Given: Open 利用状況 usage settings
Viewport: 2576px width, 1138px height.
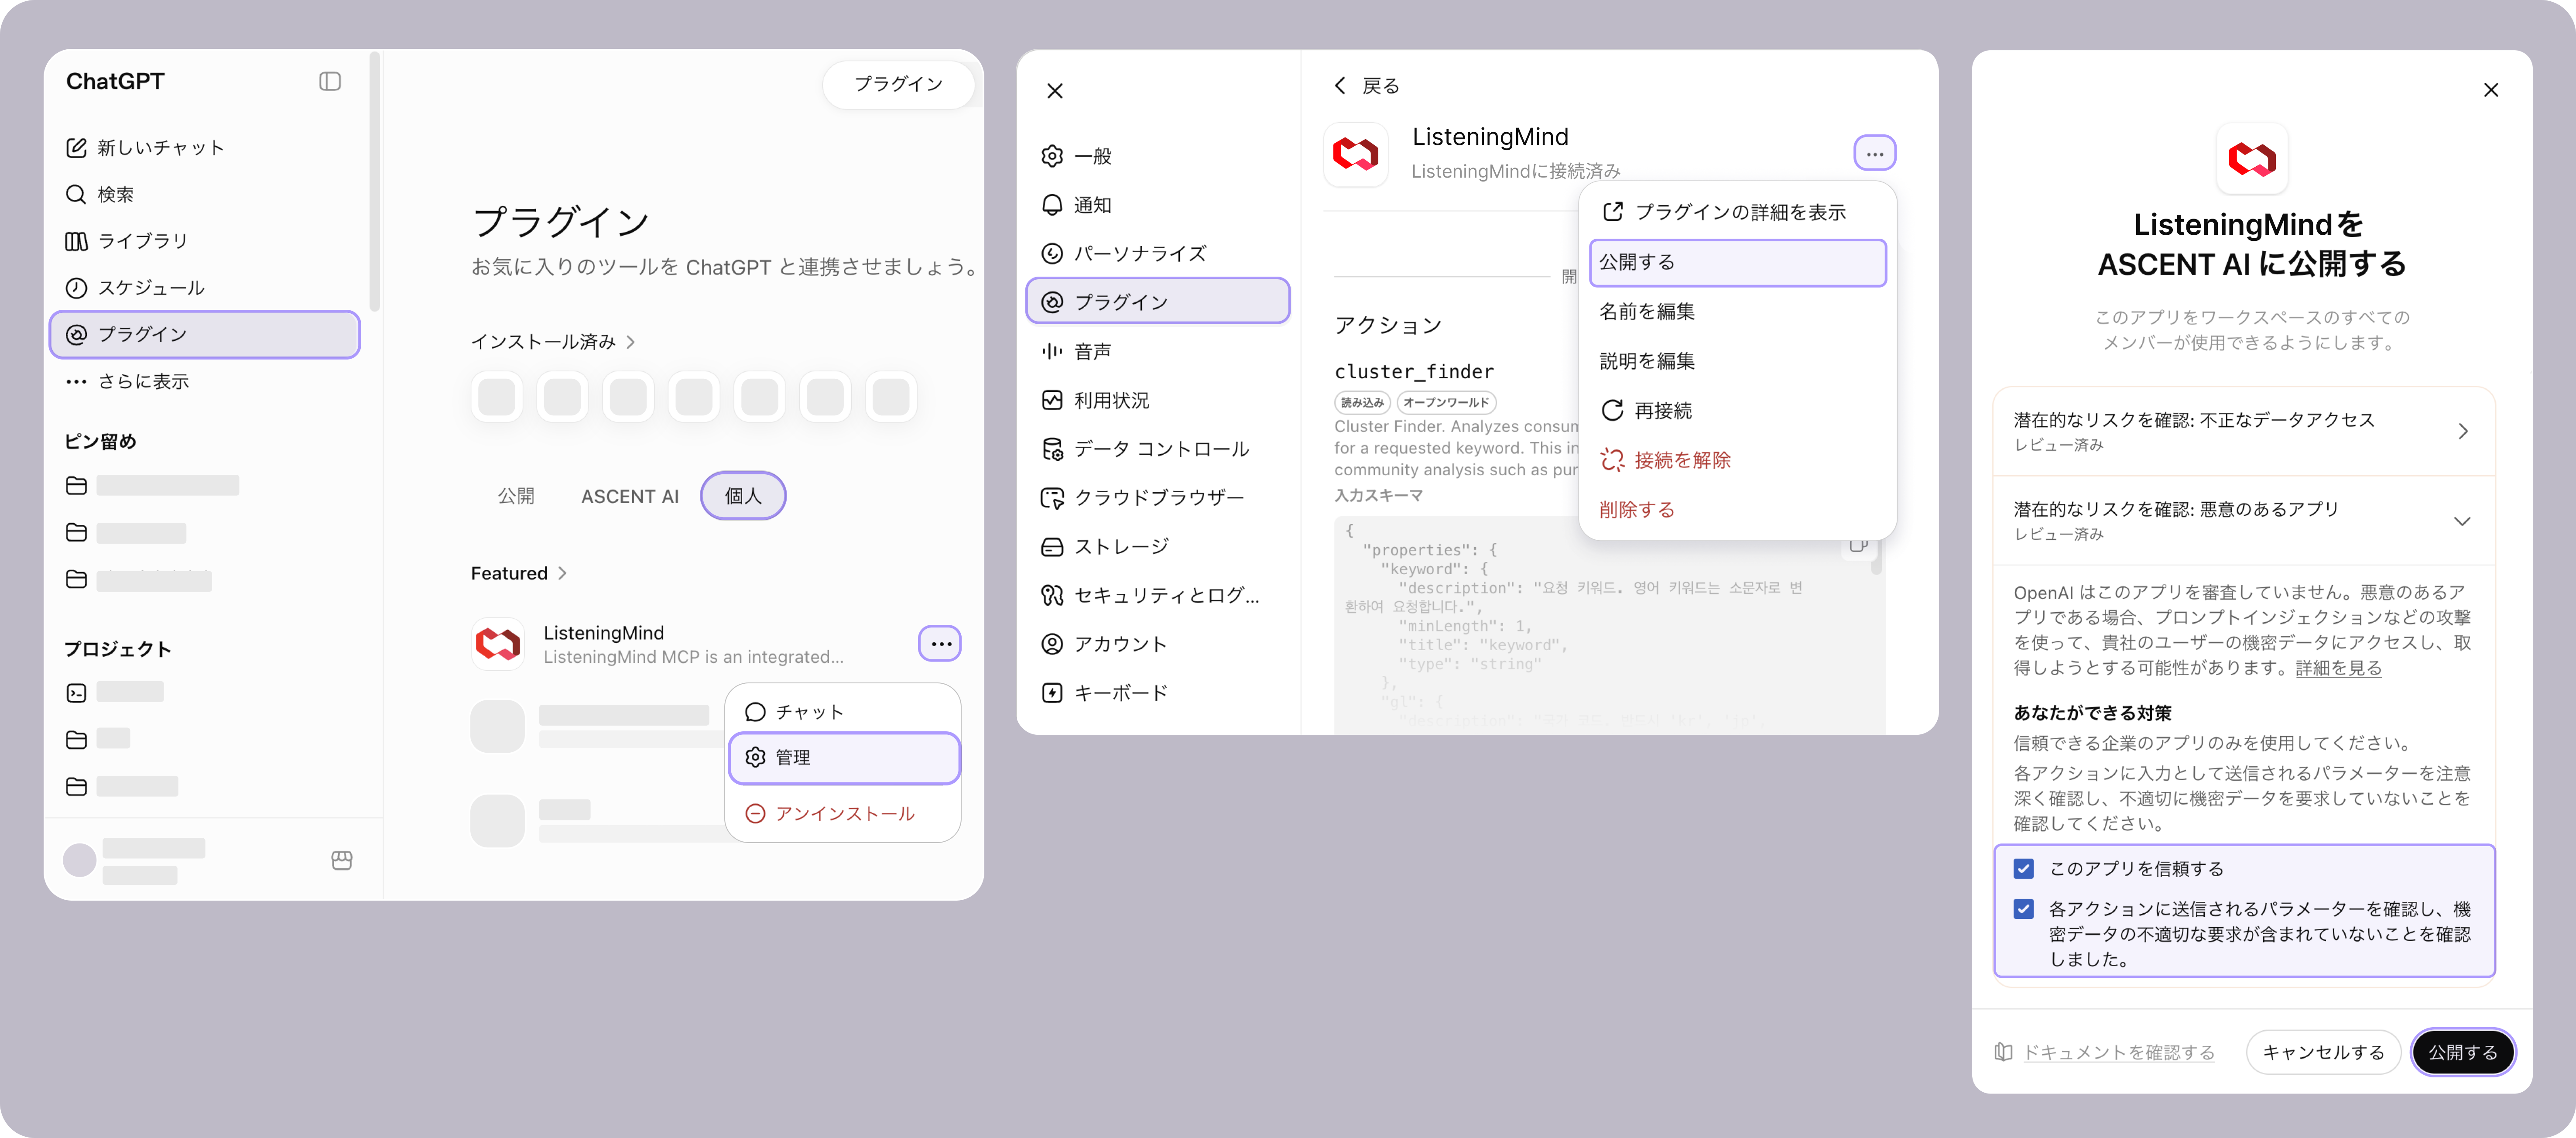Looking at the screenshot, I should (x=1158, y=400).
